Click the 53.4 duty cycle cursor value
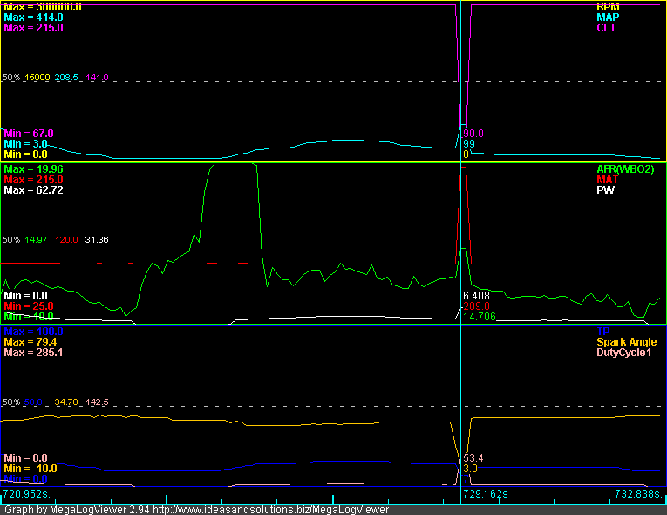 click(472, 457)
